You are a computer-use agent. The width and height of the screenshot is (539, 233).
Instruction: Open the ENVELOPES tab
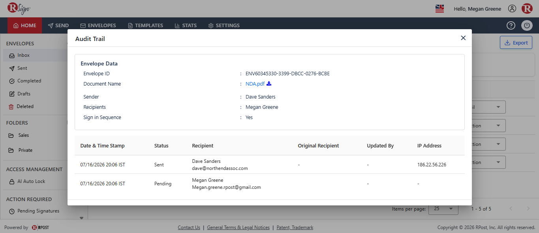(98, 26)
